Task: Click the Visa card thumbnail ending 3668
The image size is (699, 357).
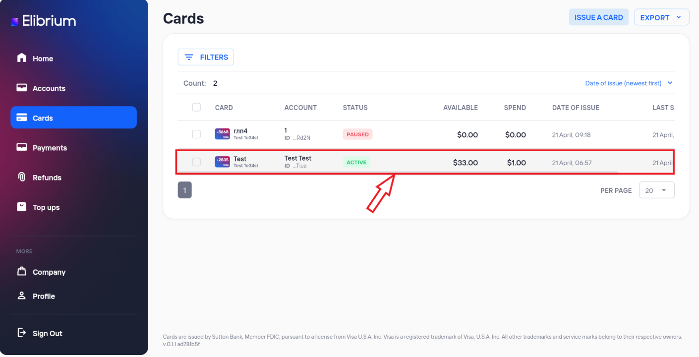Action: pyautogui.click(x=222, y=134)
